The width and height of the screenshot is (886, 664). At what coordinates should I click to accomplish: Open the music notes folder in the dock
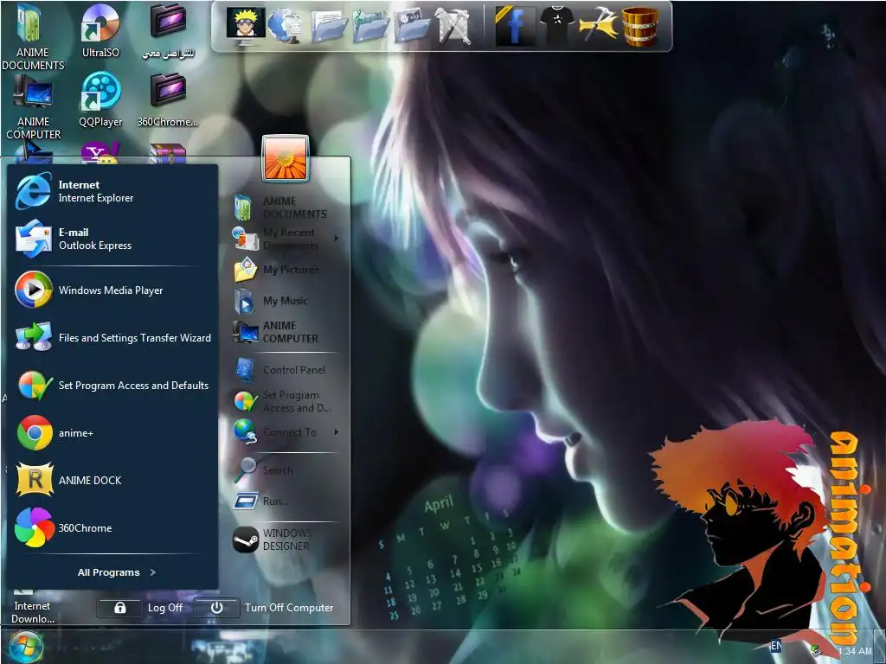370,26
